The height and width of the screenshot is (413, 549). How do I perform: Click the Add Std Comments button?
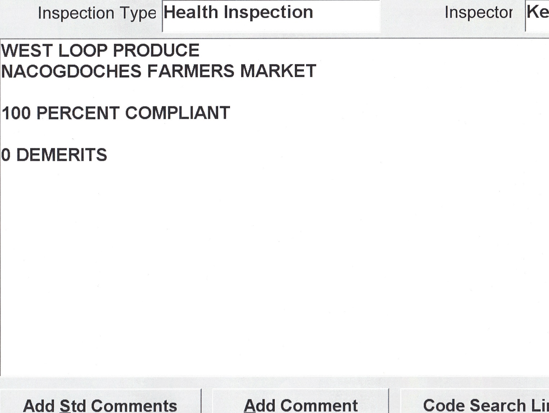(x=100, y=405)
